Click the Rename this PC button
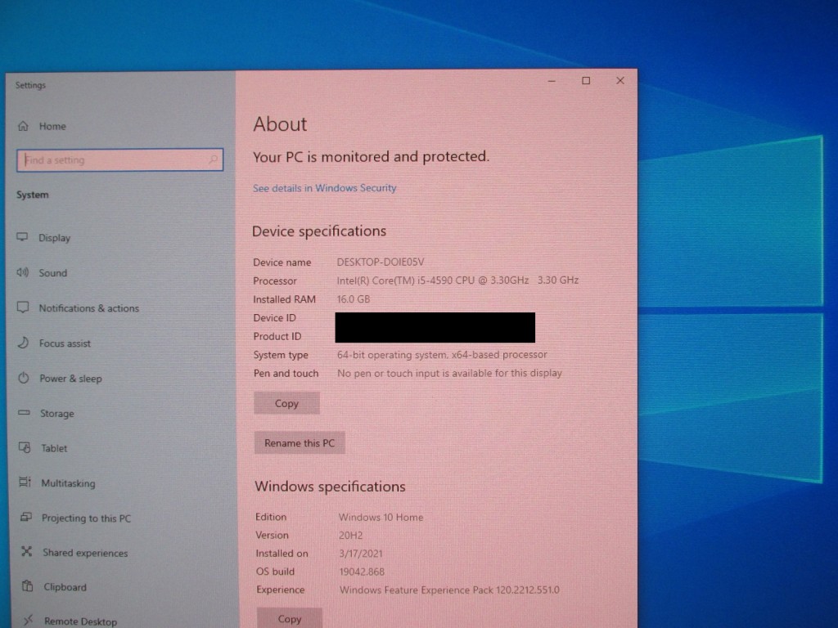This screenshot has height=628, width=838. point(300,442)
